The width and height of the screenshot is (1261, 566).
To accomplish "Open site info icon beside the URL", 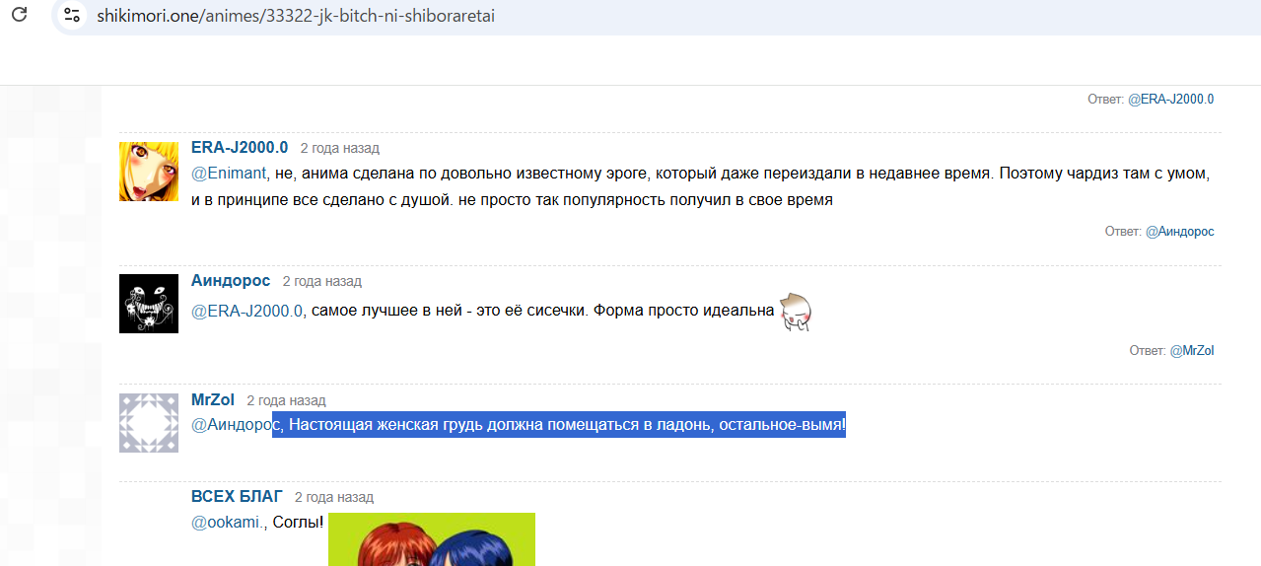I will click(x=72, y=15).
